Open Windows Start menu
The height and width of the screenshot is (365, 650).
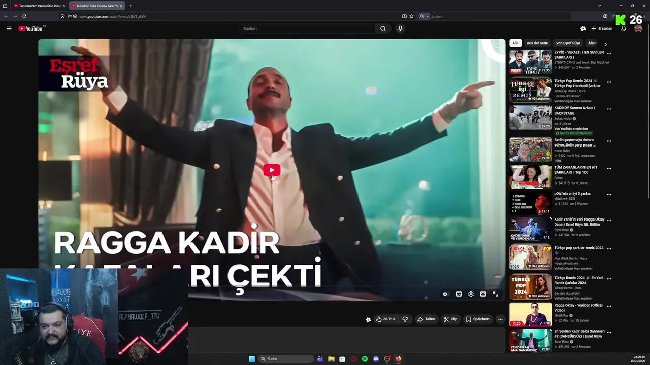(252, 359)
